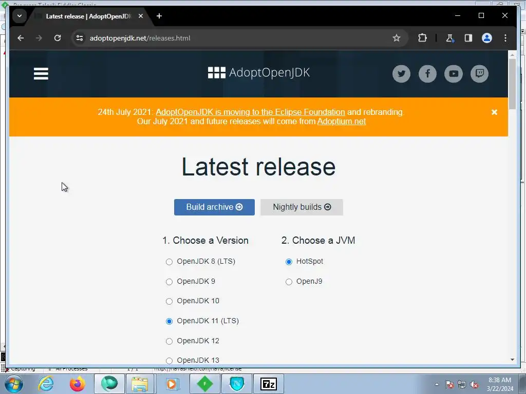Open Chrome Labs flask icon

pyautogui.click(x=450, y=38)
